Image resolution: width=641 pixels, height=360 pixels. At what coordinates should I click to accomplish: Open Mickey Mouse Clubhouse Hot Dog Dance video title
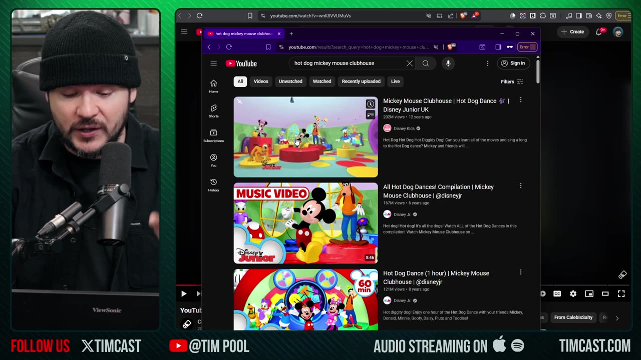pyautogui.click(x=446, y=105)
